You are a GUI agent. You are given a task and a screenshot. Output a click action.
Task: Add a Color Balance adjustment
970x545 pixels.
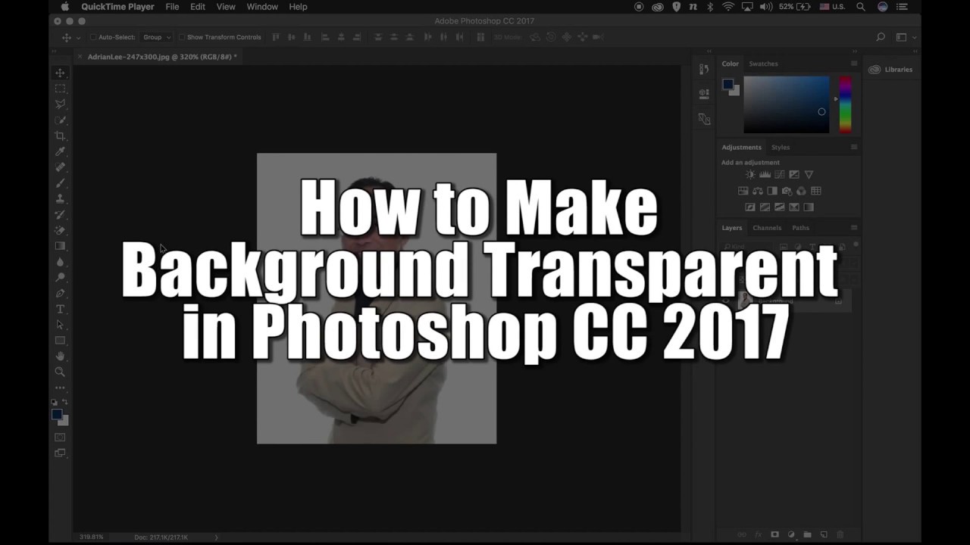tap(758, 191)
